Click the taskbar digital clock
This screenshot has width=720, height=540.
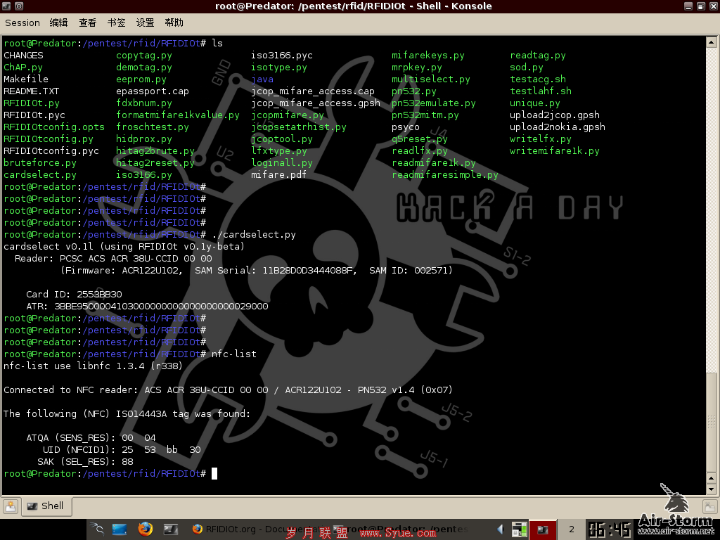[x=610, y=529]
